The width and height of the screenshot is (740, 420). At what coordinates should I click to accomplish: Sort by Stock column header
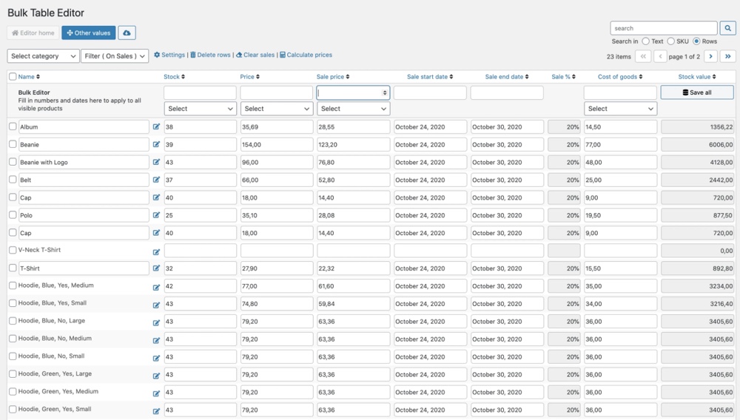(174, 76)
